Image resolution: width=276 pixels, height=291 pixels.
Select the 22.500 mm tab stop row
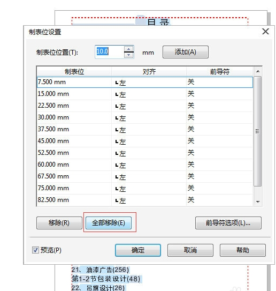coord(145,106)
